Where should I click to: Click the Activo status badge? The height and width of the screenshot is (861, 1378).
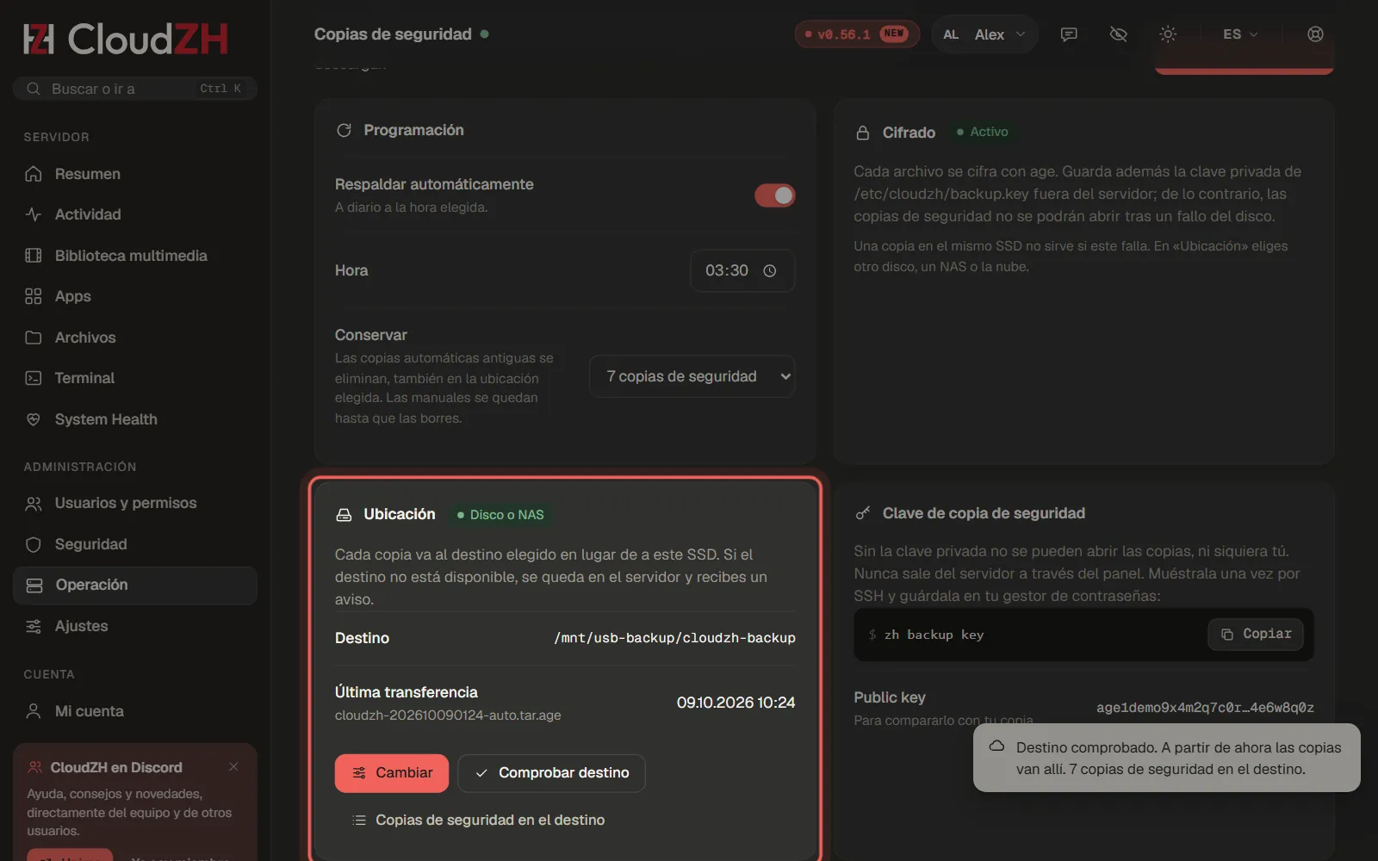click(x=982, y=132)
